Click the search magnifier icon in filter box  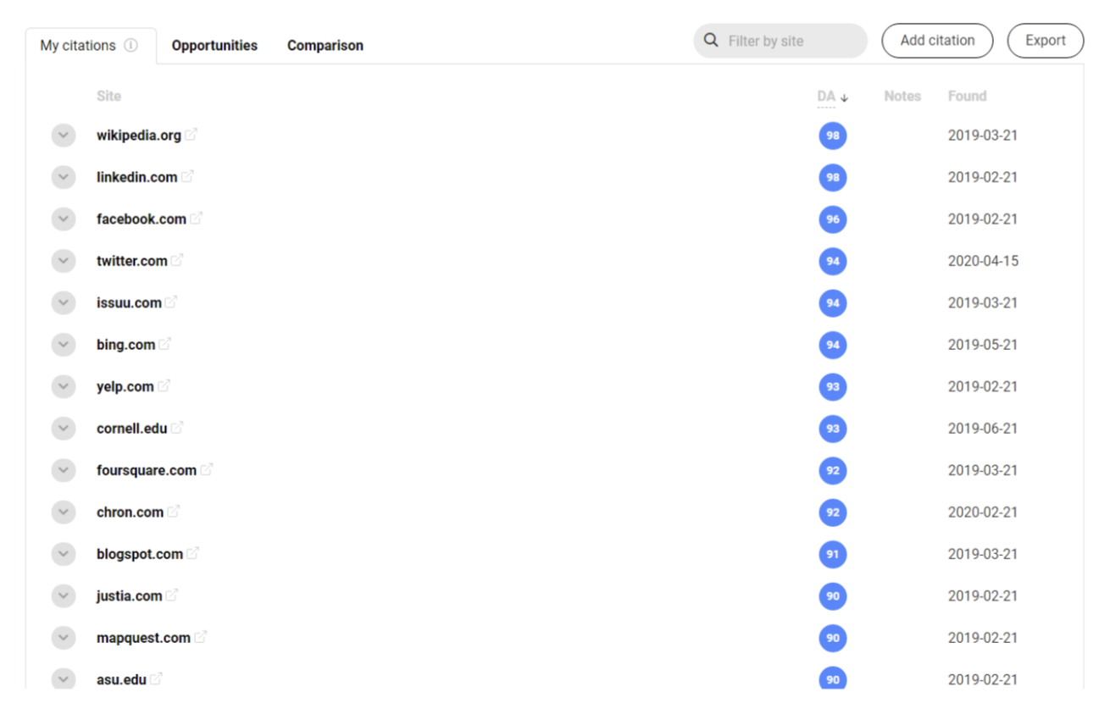pos(712,41)
